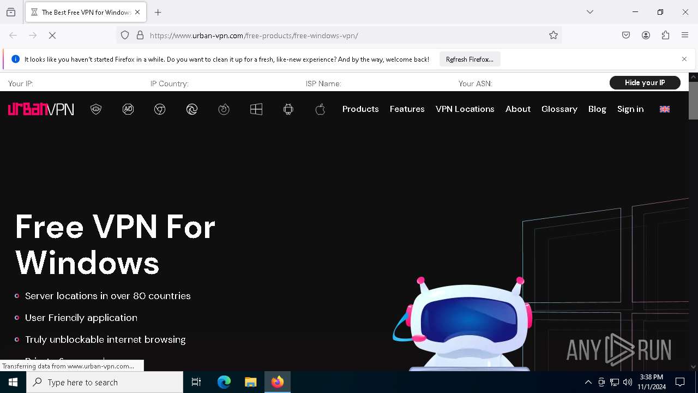698x393 pixels.
Task: Open the About menu item
Action: click(x=518, y=109)
